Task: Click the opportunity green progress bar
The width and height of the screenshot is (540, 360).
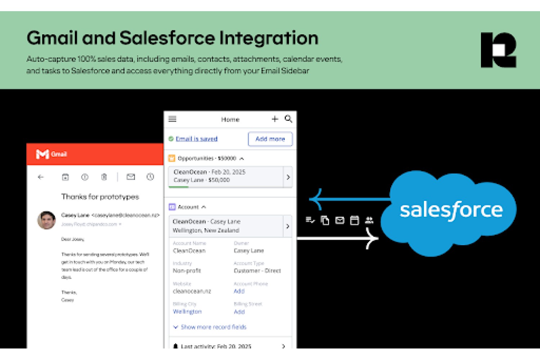Action: coord(179,187)
